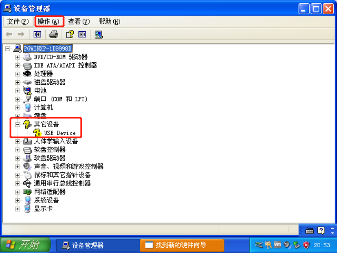The width and height of the screenshot is (337, 253).
Task: Select the 通用串行总线控制器 tree item
Action: click(x=62, y=183)
